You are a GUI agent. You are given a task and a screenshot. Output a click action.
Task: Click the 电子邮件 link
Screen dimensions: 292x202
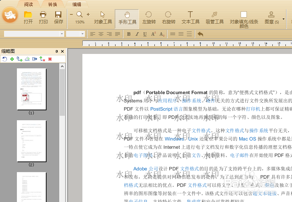coord(239,155)
